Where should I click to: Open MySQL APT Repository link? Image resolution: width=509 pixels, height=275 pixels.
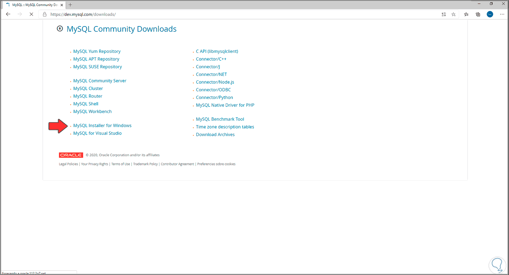coord(96,59)
